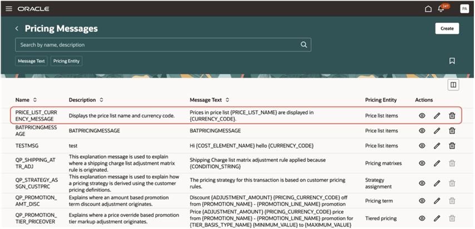This screenshot has height=229, width=475.
Task: View the QP_PROMOTION_TIER_PRICEOVER row
Action: (422, 218)
